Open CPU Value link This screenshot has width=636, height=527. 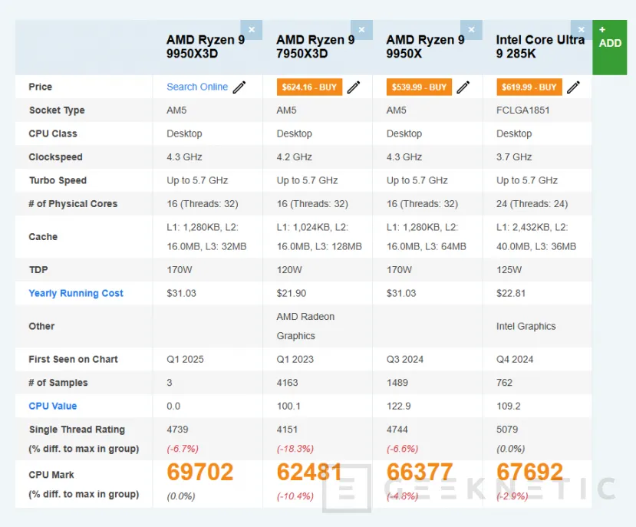53,406
